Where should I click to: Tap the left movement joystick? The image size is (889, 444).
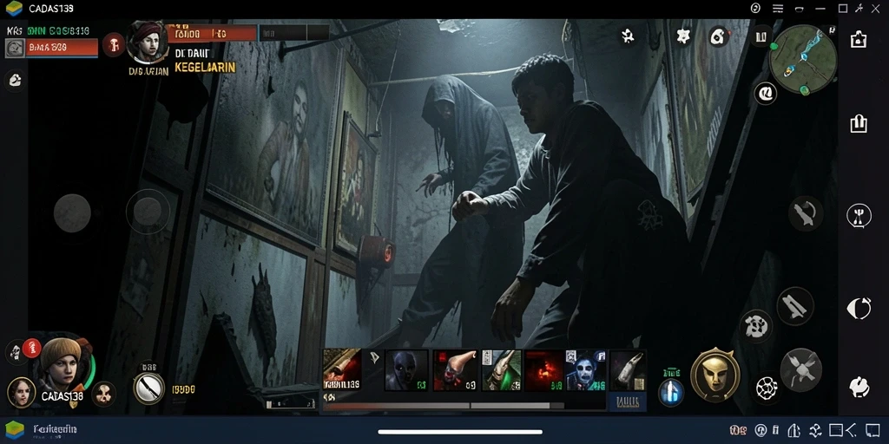coord(72,213)
